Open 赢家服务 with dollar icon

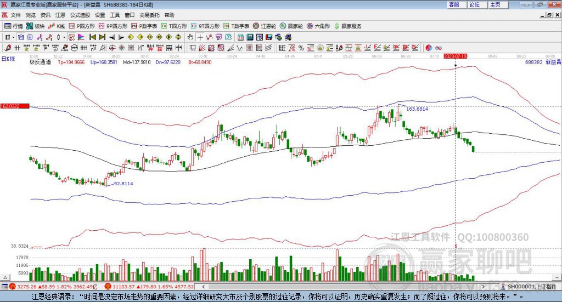click(347, 26)
